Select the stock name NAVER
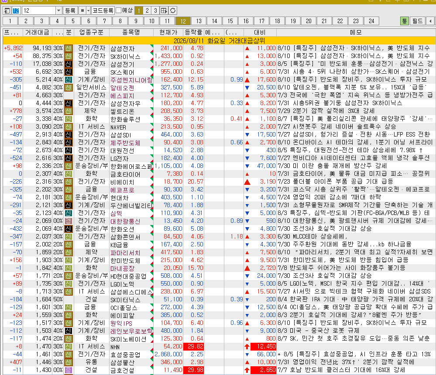 (x=118, y=127)
